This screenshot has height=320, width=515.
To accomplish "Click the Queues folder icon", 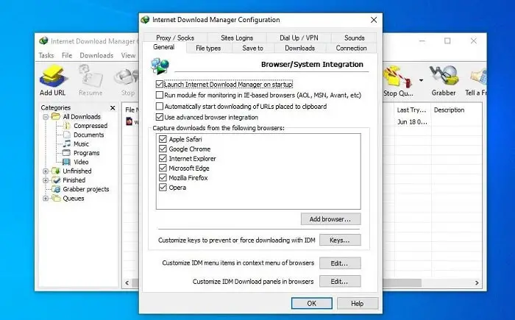I will [x=56, y=198].
